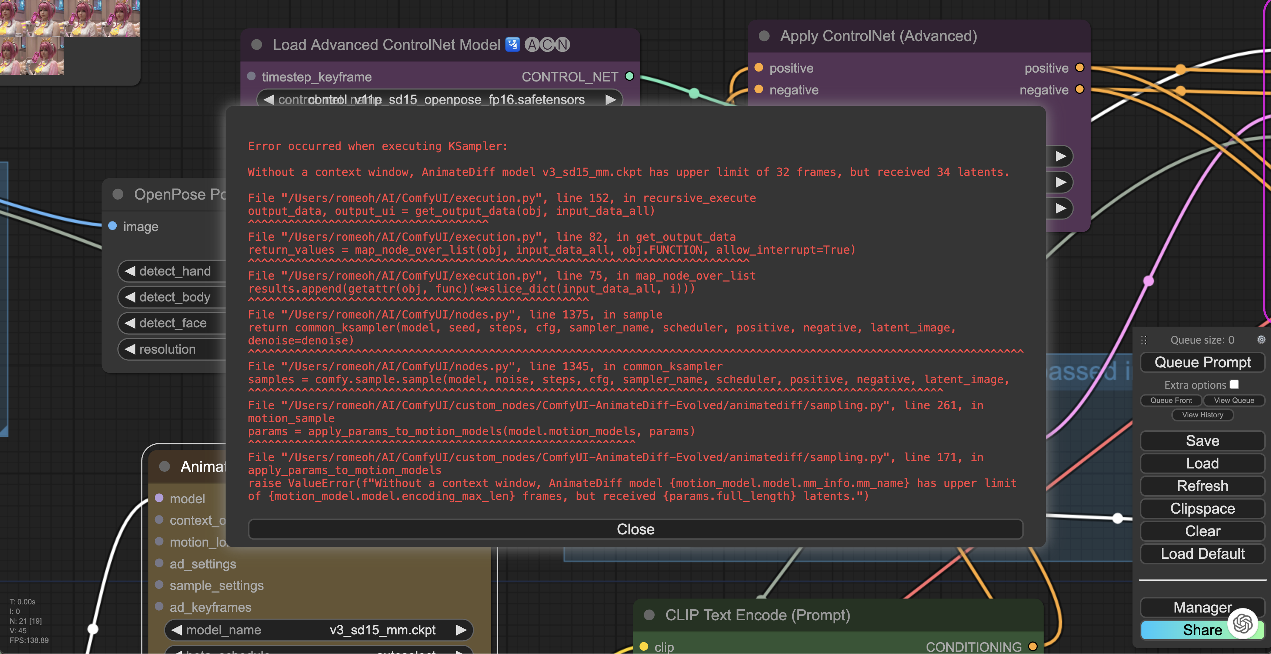Click the blue icon next to ControlNet title
The height and width of the screenshot is (654, 1271).
coord(513,45)
